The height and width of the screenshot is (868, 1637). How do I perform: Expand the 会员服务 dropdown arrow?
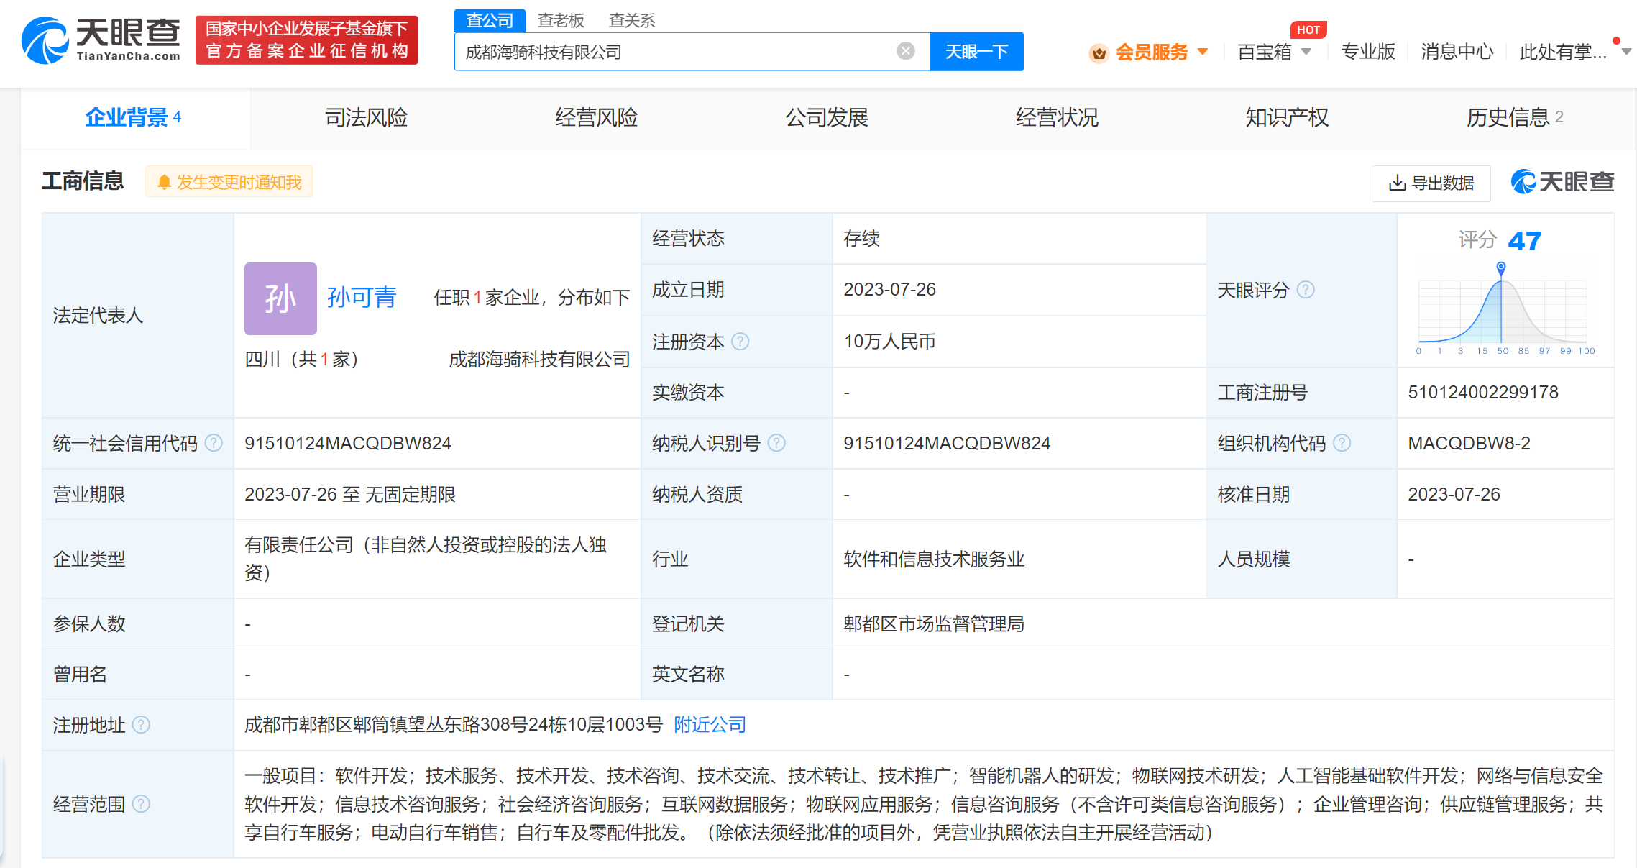[x=1203, y=52]
